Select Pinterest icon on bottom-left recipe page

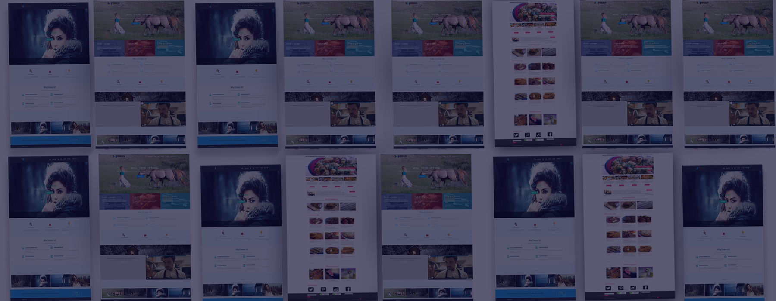click(x=323, y=289)
